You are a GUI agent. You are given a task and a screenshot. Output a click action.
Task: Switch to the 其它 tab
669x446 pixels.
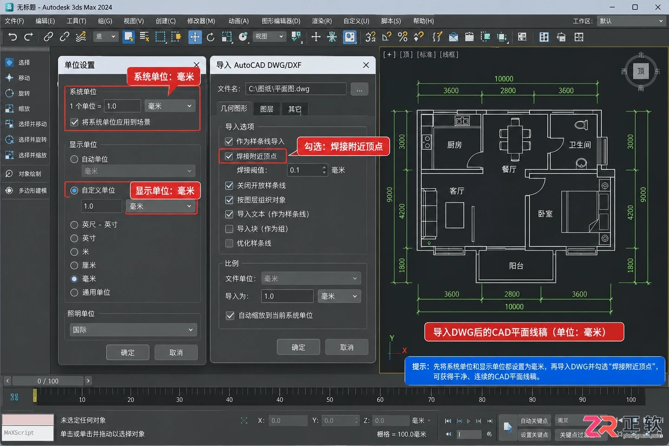(295, 109)
